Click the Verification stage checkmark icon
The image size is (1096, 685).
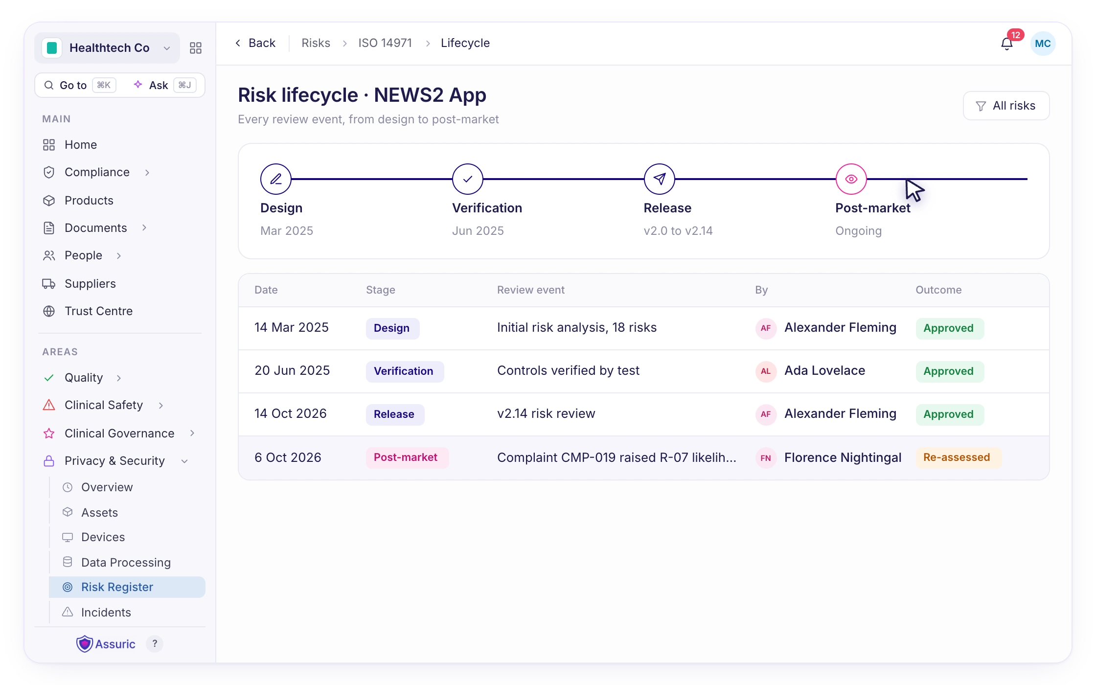468,179
